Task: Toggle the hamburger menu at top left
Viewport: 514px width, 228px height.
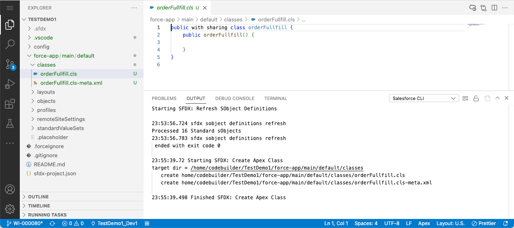Action: point(10,8)
